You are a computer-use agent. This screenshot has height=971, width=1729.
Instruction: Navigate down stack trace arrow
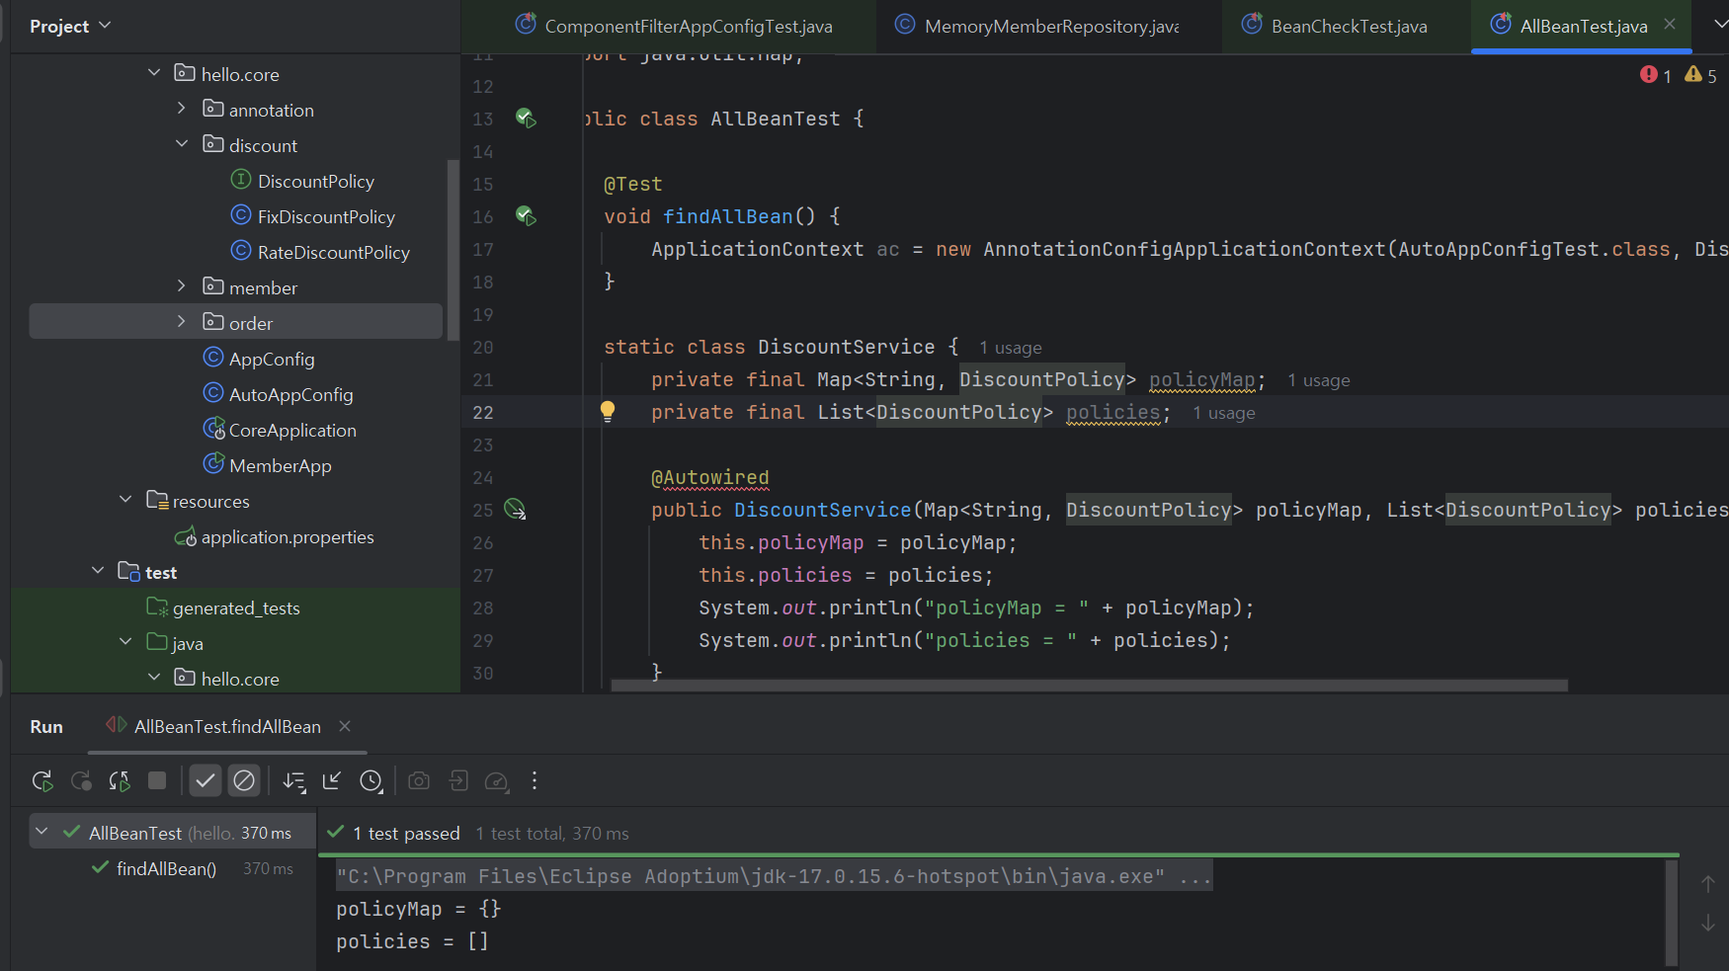click(1707, 923)
